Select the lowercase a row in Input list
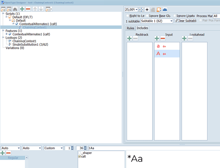Screen dimensions: 220x168 [167, 46]
